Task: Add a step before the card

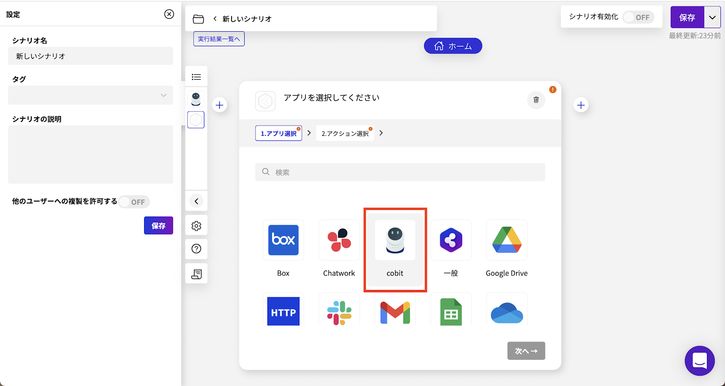Action: point(219,105)
